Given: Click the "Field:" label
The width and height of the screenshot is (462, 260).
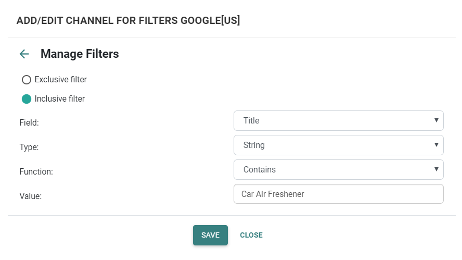Looking at the screenshot, I should (29, 123).
